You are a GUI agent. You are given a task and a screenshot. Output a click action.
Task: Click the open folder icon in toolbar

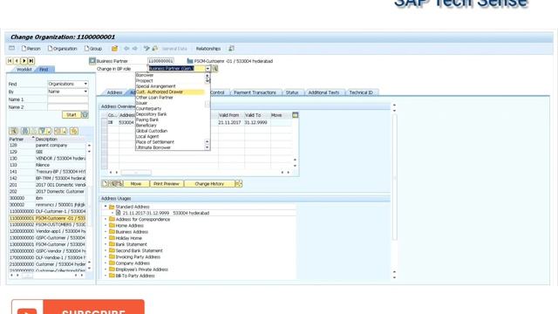[x=114, y=49]
